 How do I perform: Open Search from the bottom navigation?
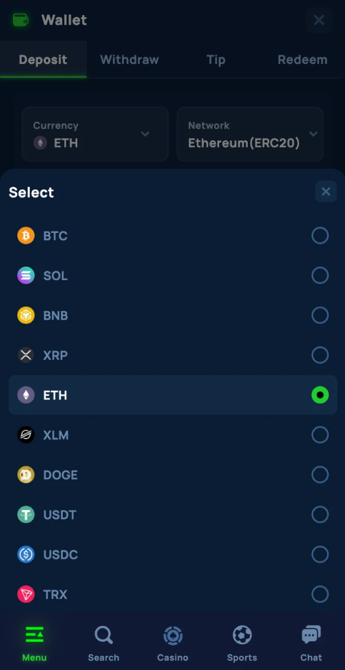[103, 643]
